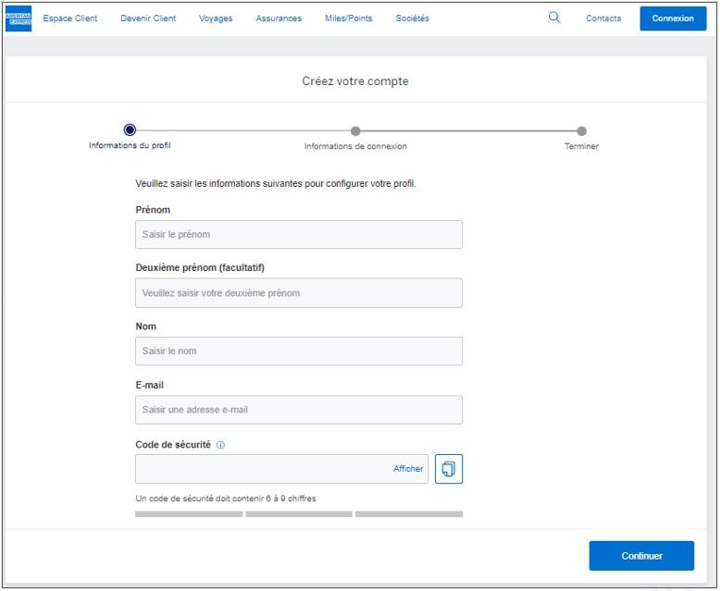Click the American Express logo
Viewport: 720px width, 591px height.
tap(19, 18)
